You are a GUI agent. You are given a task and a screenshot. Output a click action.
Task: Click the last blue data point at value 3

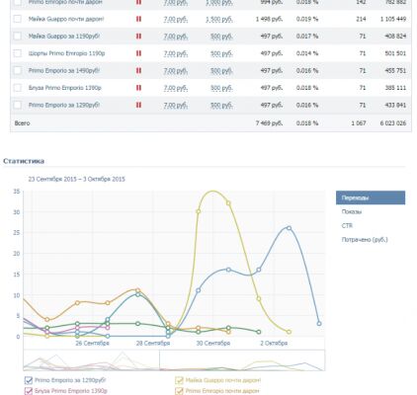click(319, 324)
